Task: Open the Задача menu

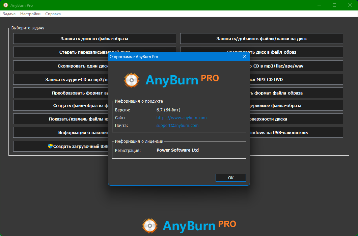Action: [x=9, y=14]
